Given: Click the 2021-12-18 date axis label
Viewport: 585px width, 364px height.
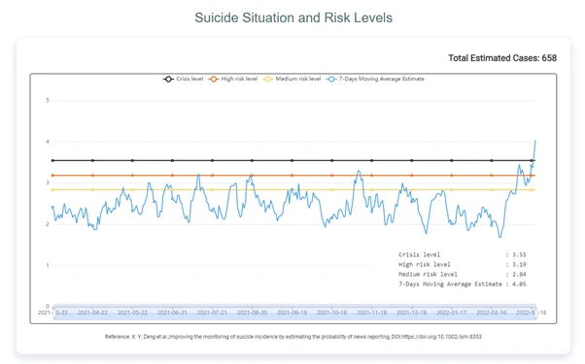Looking at the screenshot, I should click(x=411, y=313).
